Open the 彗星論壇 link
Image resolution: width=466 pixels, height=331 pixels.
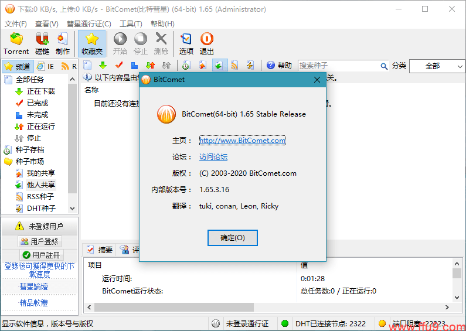[x=33, y=286]
